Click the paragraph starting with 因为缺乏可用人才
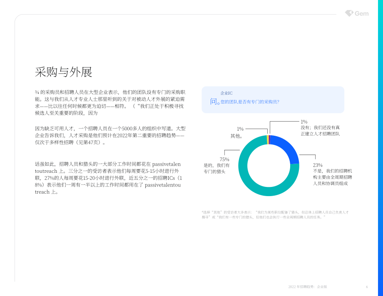This screenshot has height=296, width=383. coord(110,135)
